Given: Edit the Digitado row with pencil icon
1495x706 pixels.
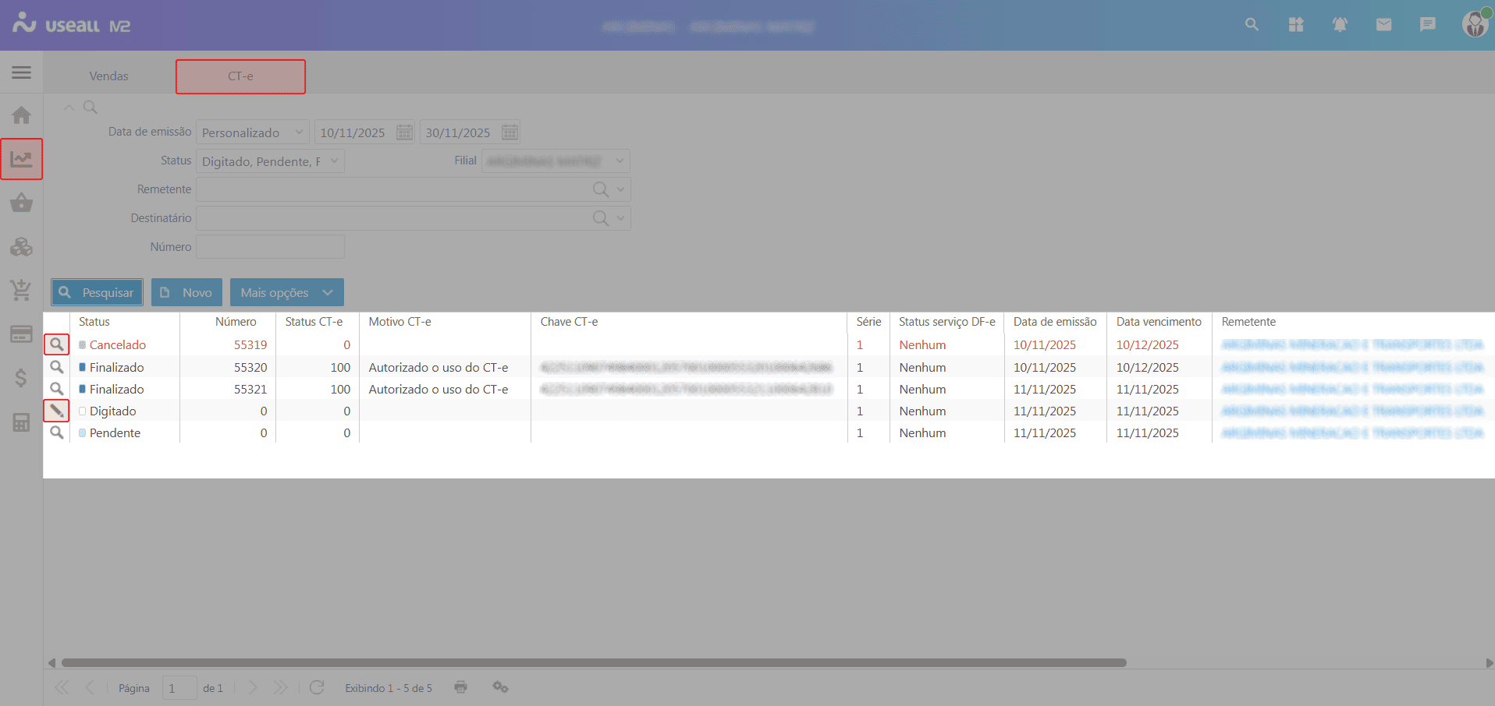Looking at the screenshot, I should [x=57, y=411].
